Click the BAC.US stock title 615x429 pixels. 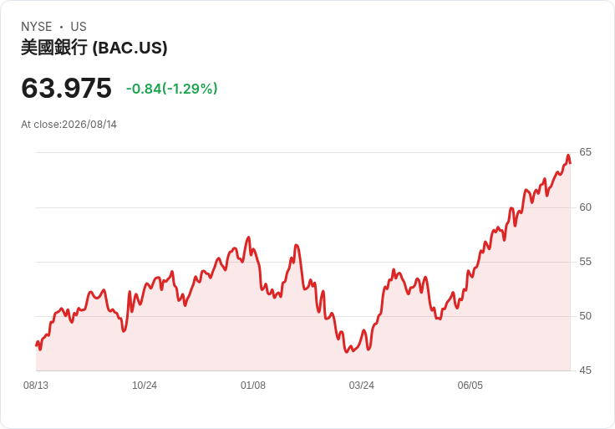[94, 48]
